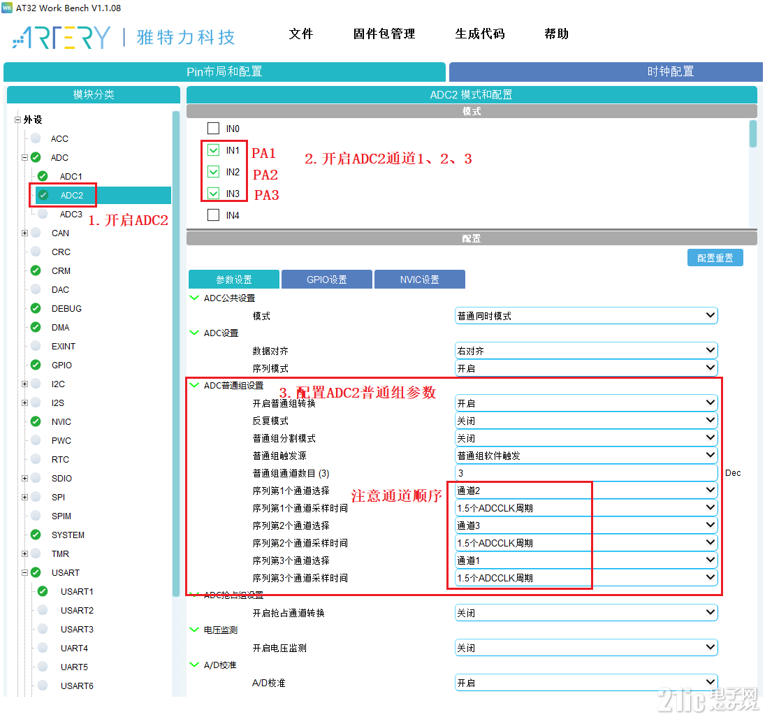The width and height of the screenshot is (765, 717).
Task: Click the gray status circle beside PWC
Action: coord(36,440)
